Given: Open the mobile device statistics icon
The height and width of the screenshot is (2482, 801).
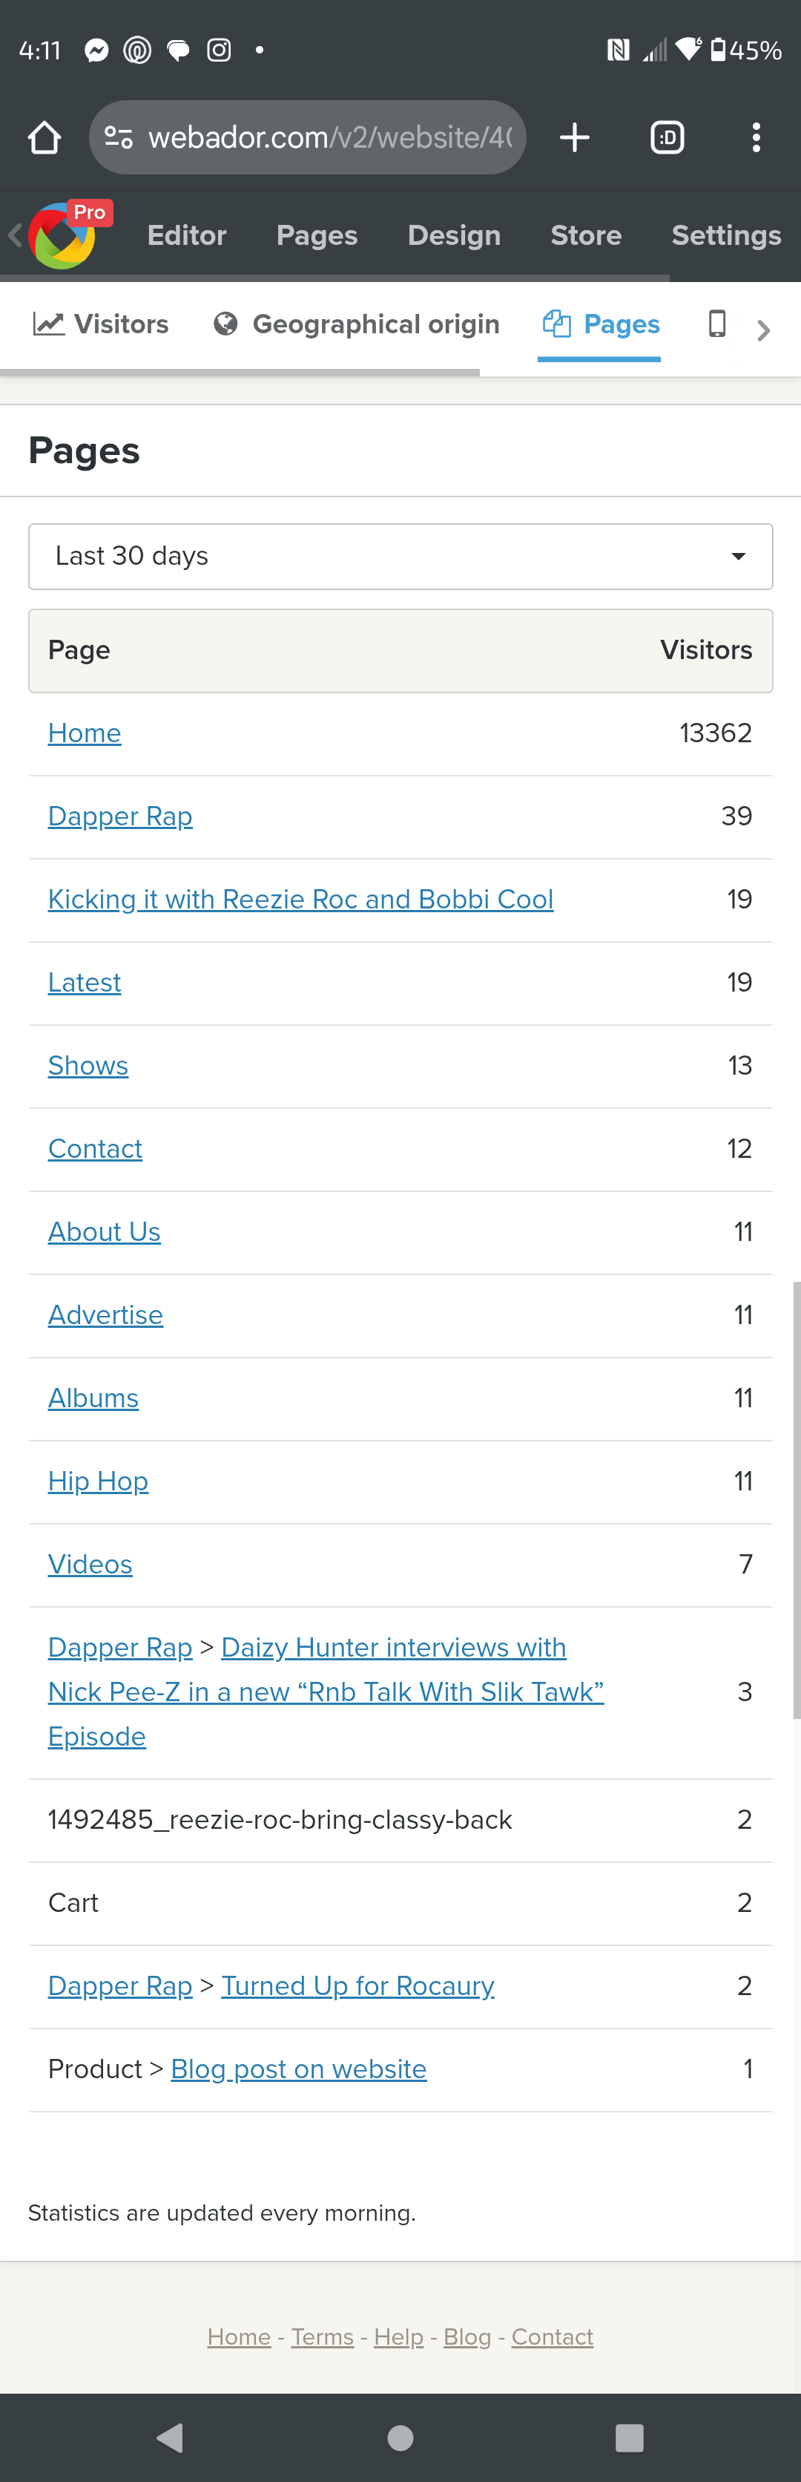Looking at the screenshot, I should point(717,324).
